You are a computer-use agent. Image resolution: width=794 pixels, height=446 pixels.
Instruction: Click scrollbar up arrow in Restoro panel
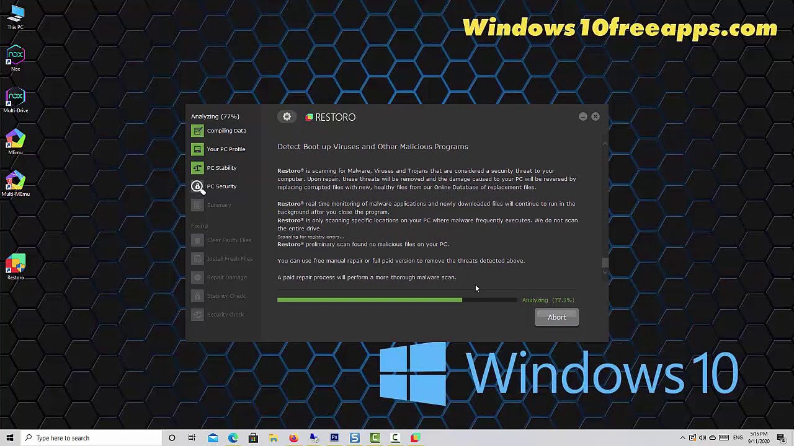605,144
